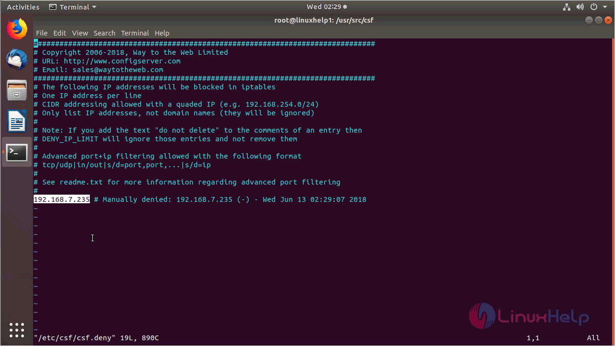This screenshot has height=346, width=615.
Task: Click the 'Only list IP addresses' line
Action: click(174, 113)
